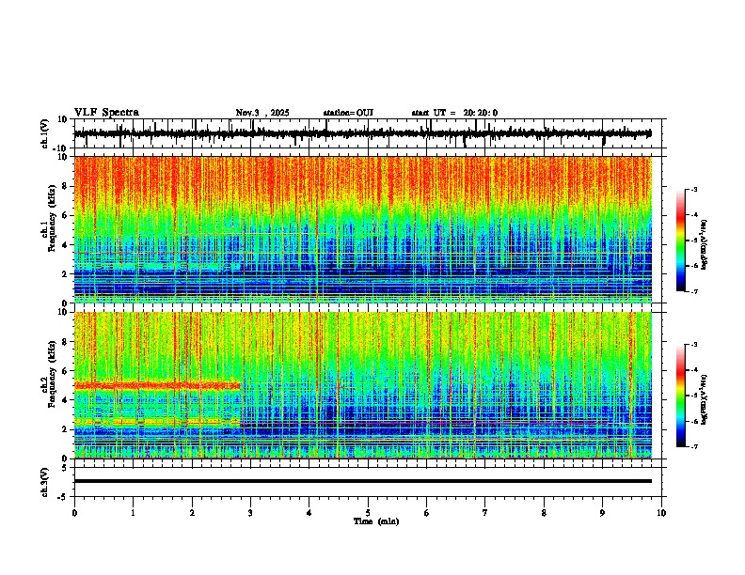Click the ch.1 colorbar log(PSD) label
Viewport: 745px width, 575px height.
pos(705,244)
